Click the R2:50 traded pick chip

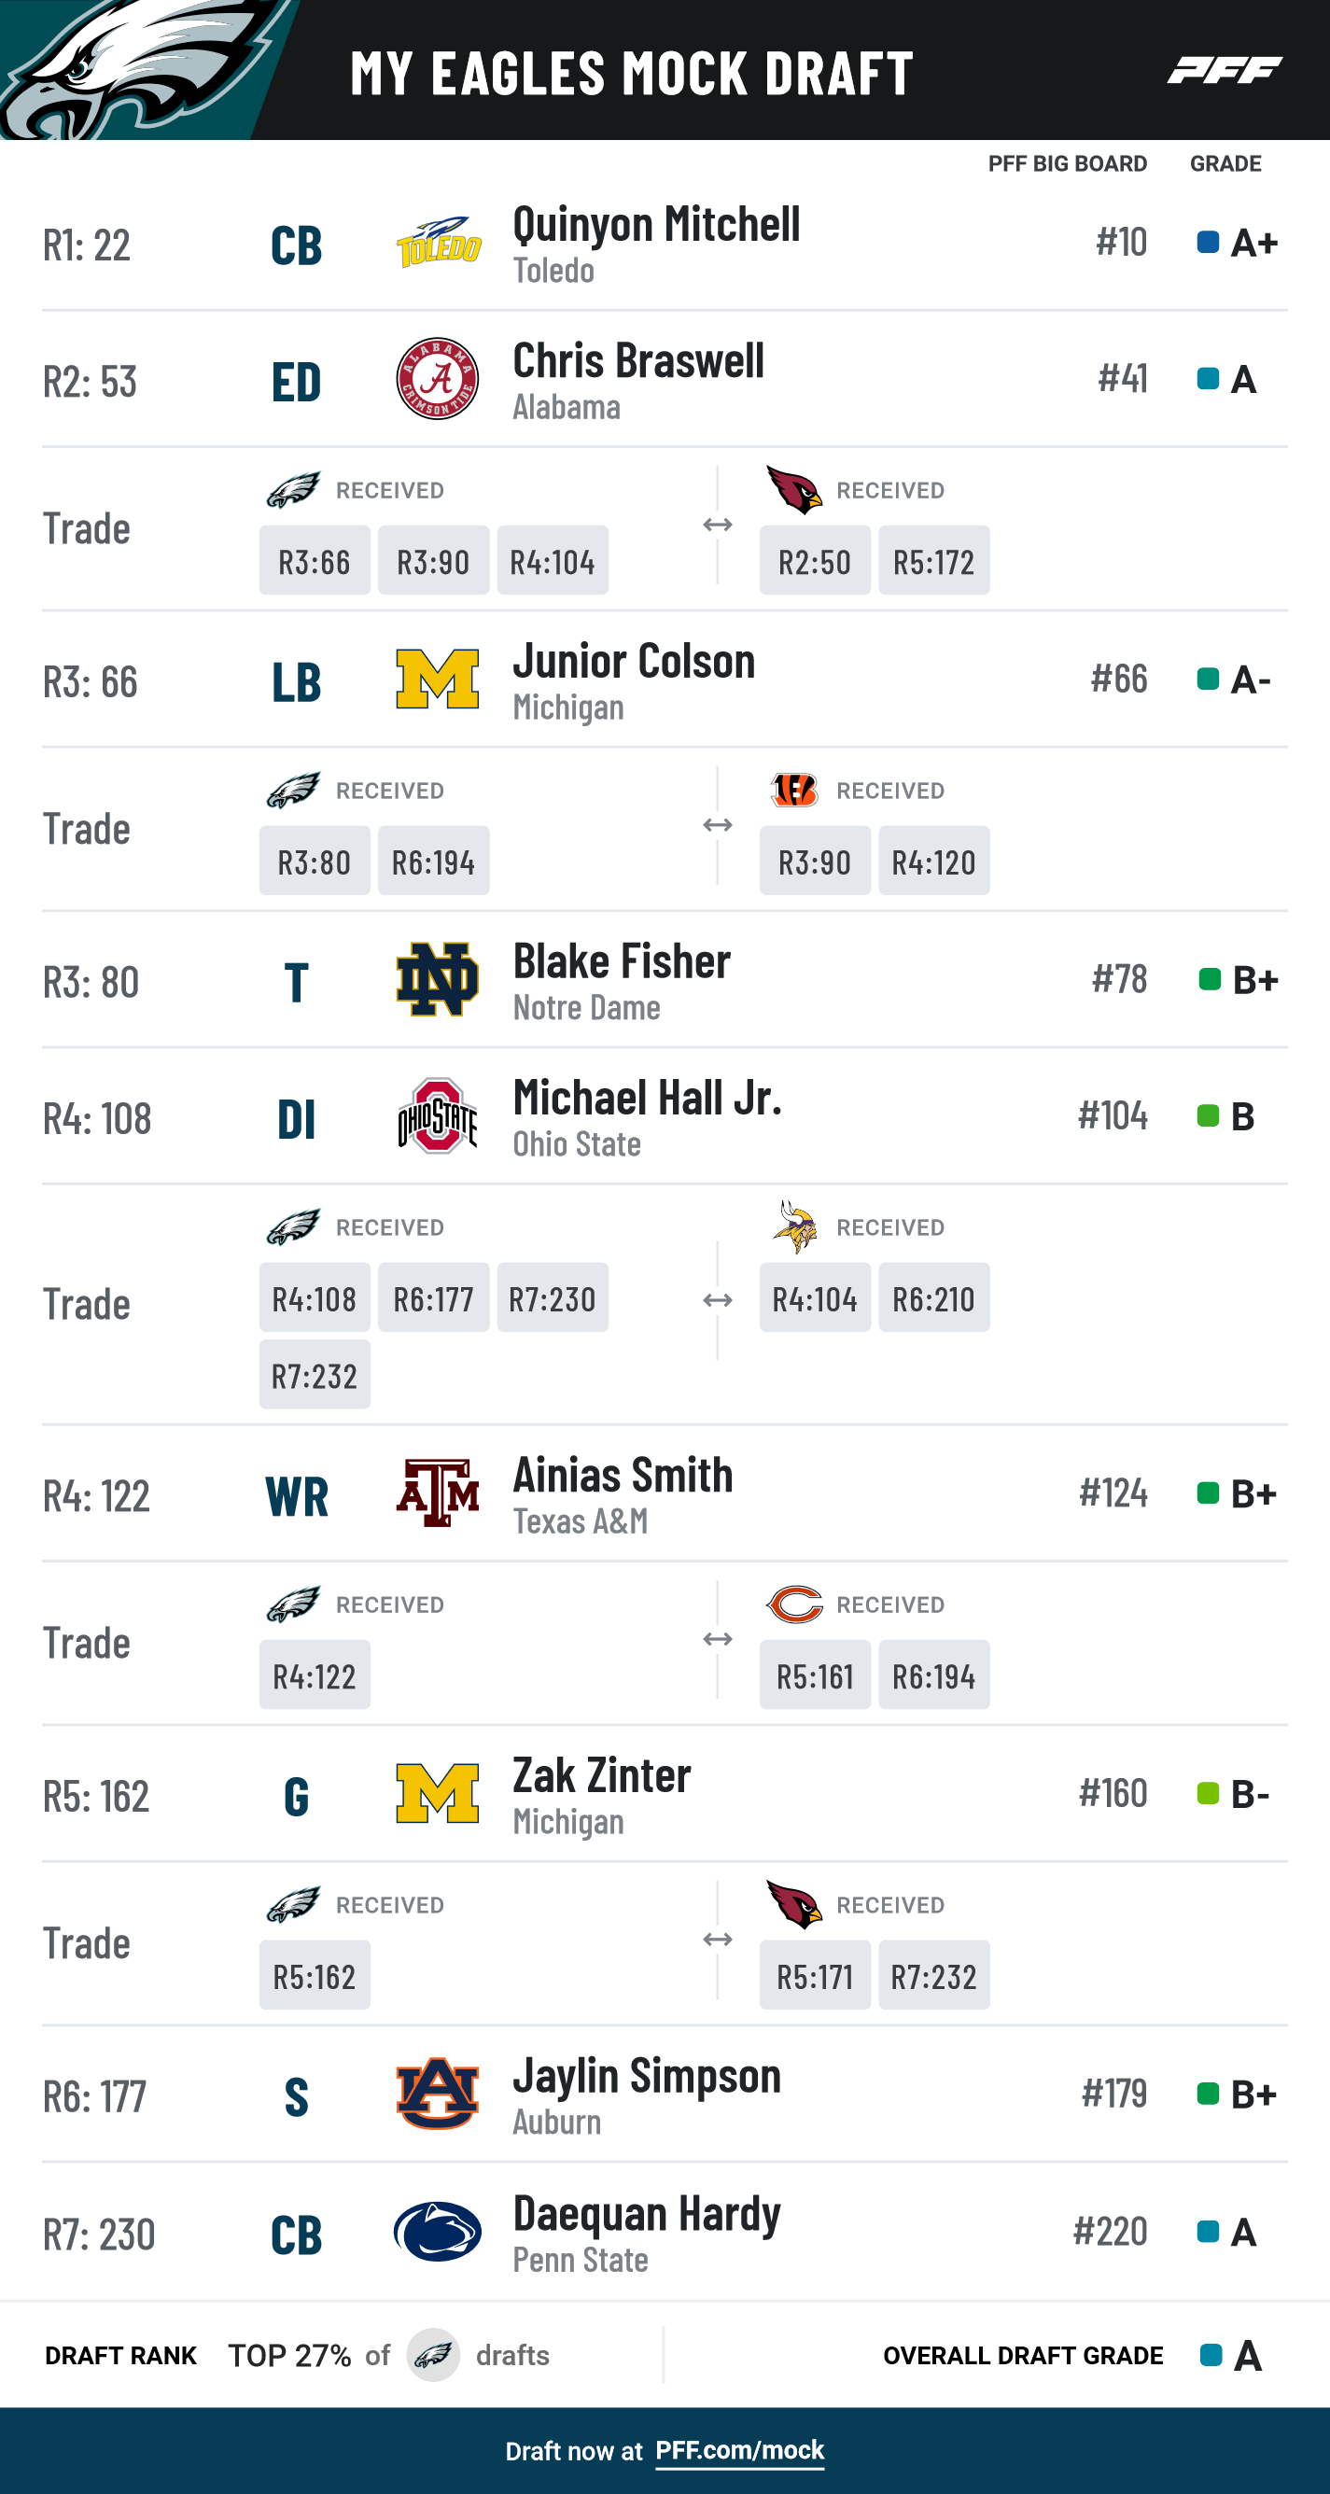(815, 562)
